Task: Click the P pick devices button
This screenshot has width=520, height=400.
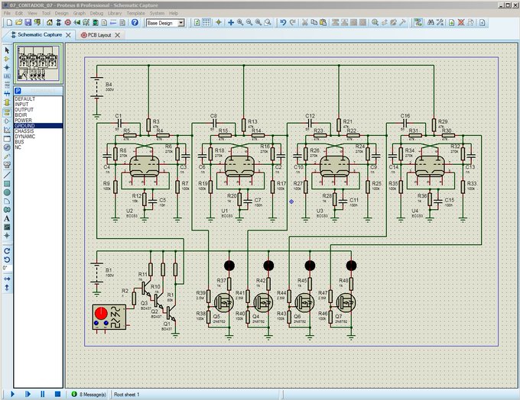Action: coord(18,91)
